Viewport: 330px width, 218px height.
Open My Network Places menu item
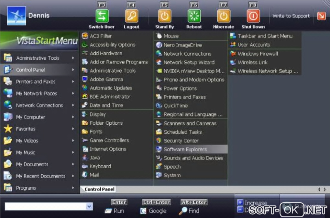pos(39,93)
